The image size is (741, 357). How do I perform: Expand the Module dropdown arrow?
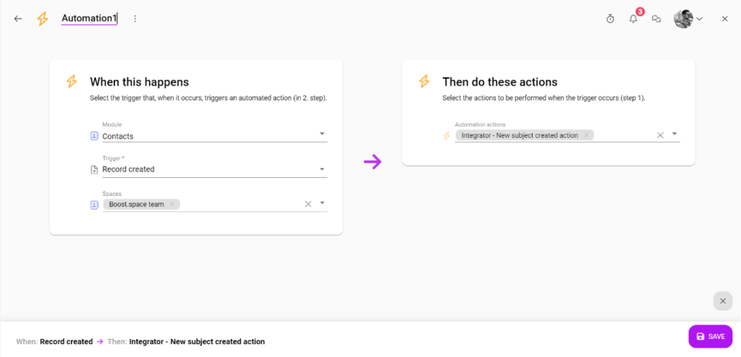tap(322, 134)
